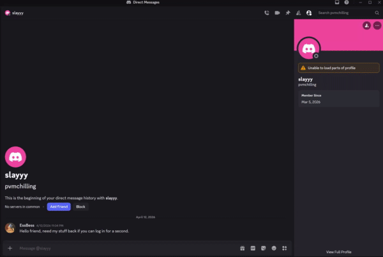Add friends to this DM
Image resolution: width=383 pixels, height=257 pixels.
298,12
